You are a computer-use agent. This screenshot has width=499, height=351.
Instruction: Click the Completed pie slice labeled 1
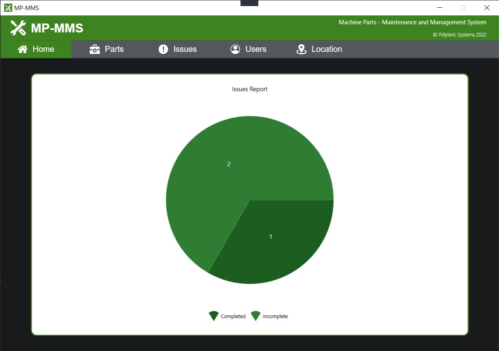(270, 236)
